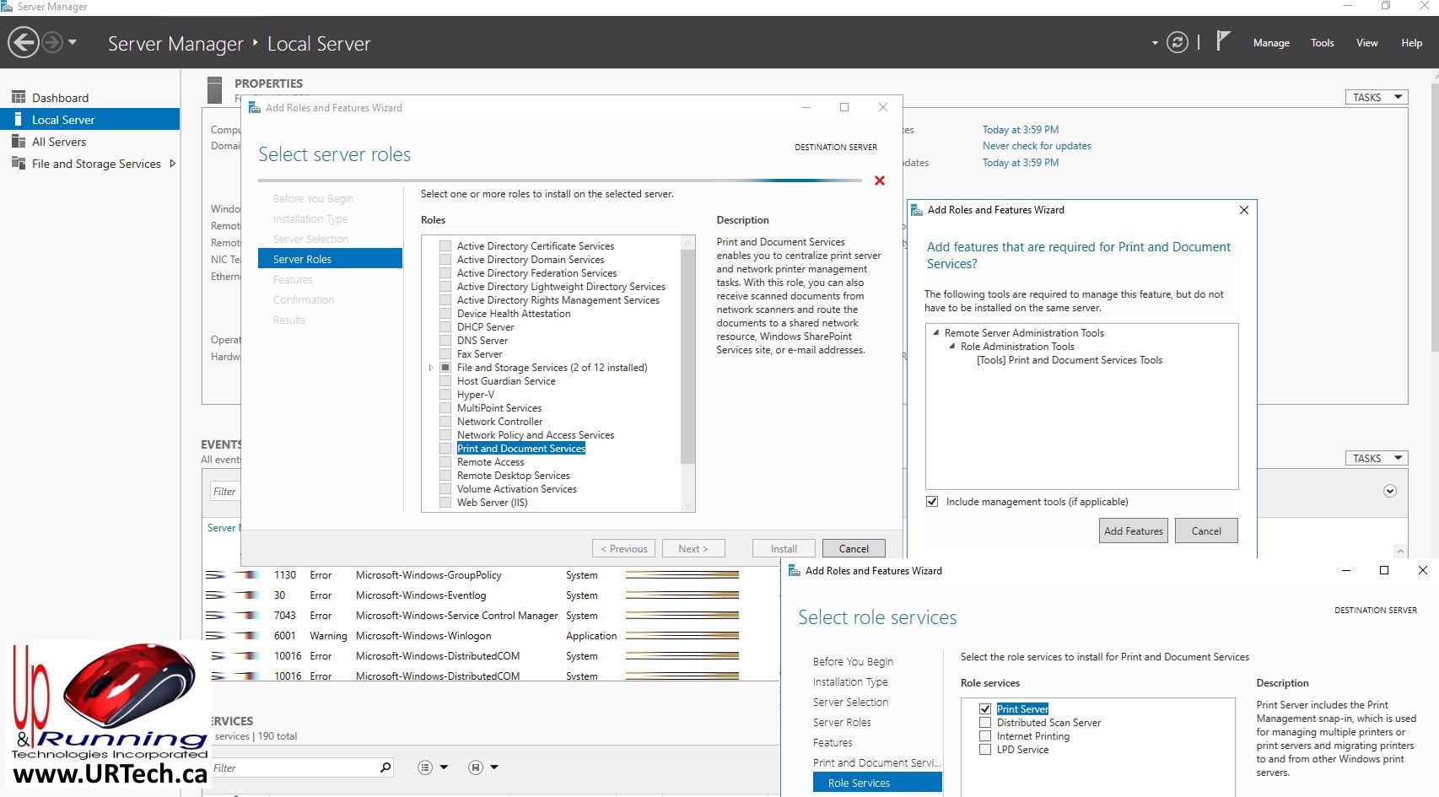Image resolution: width=1439 pixels, height=797 pixels.
Task: Open the list options icon beside filter
Action: (x=426, y=767)
